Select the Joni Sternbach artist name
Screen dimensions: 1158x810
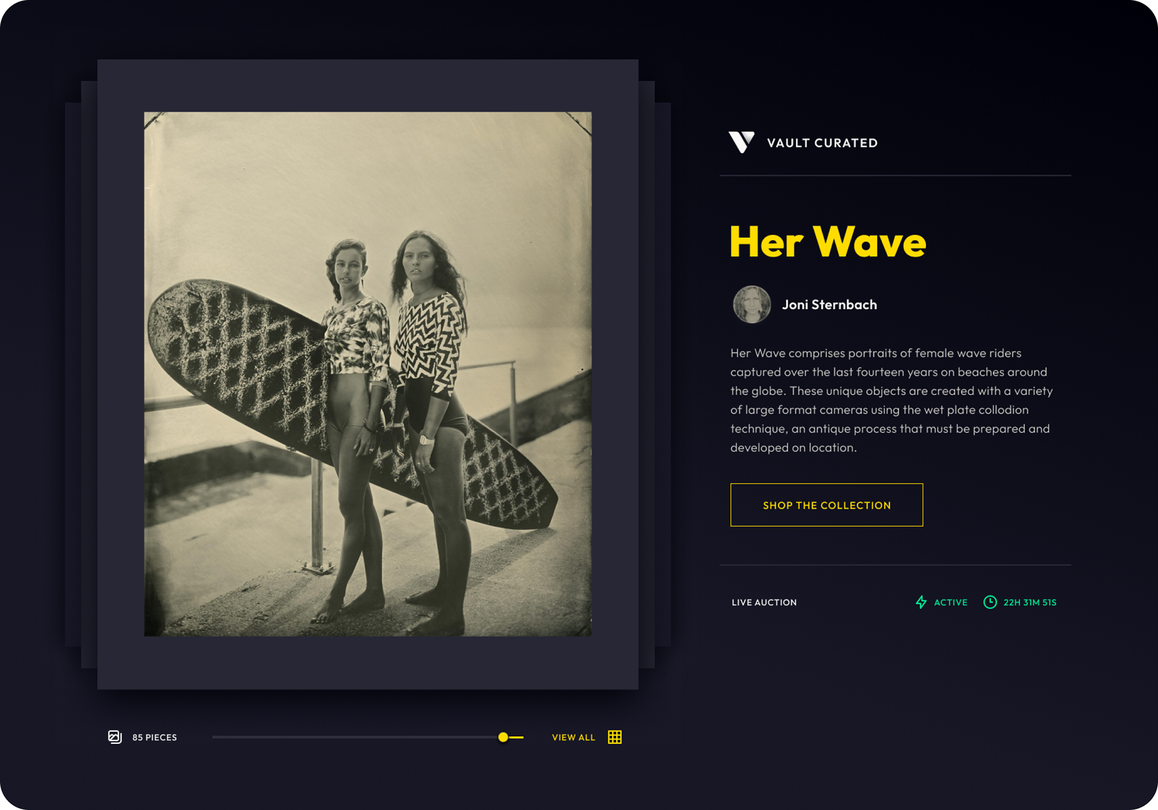829,304
